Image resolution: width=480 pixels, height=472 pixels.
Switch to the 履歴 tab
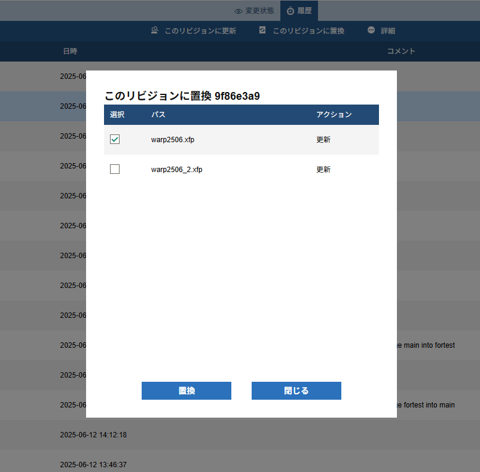299,11
